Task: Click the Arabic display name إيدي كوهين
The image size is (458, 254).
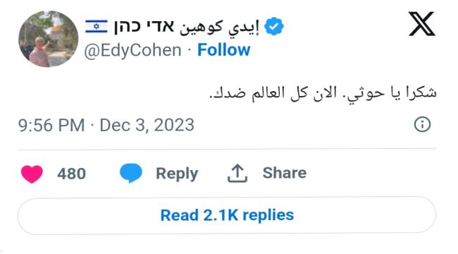Action: click(x=219, y=28)
